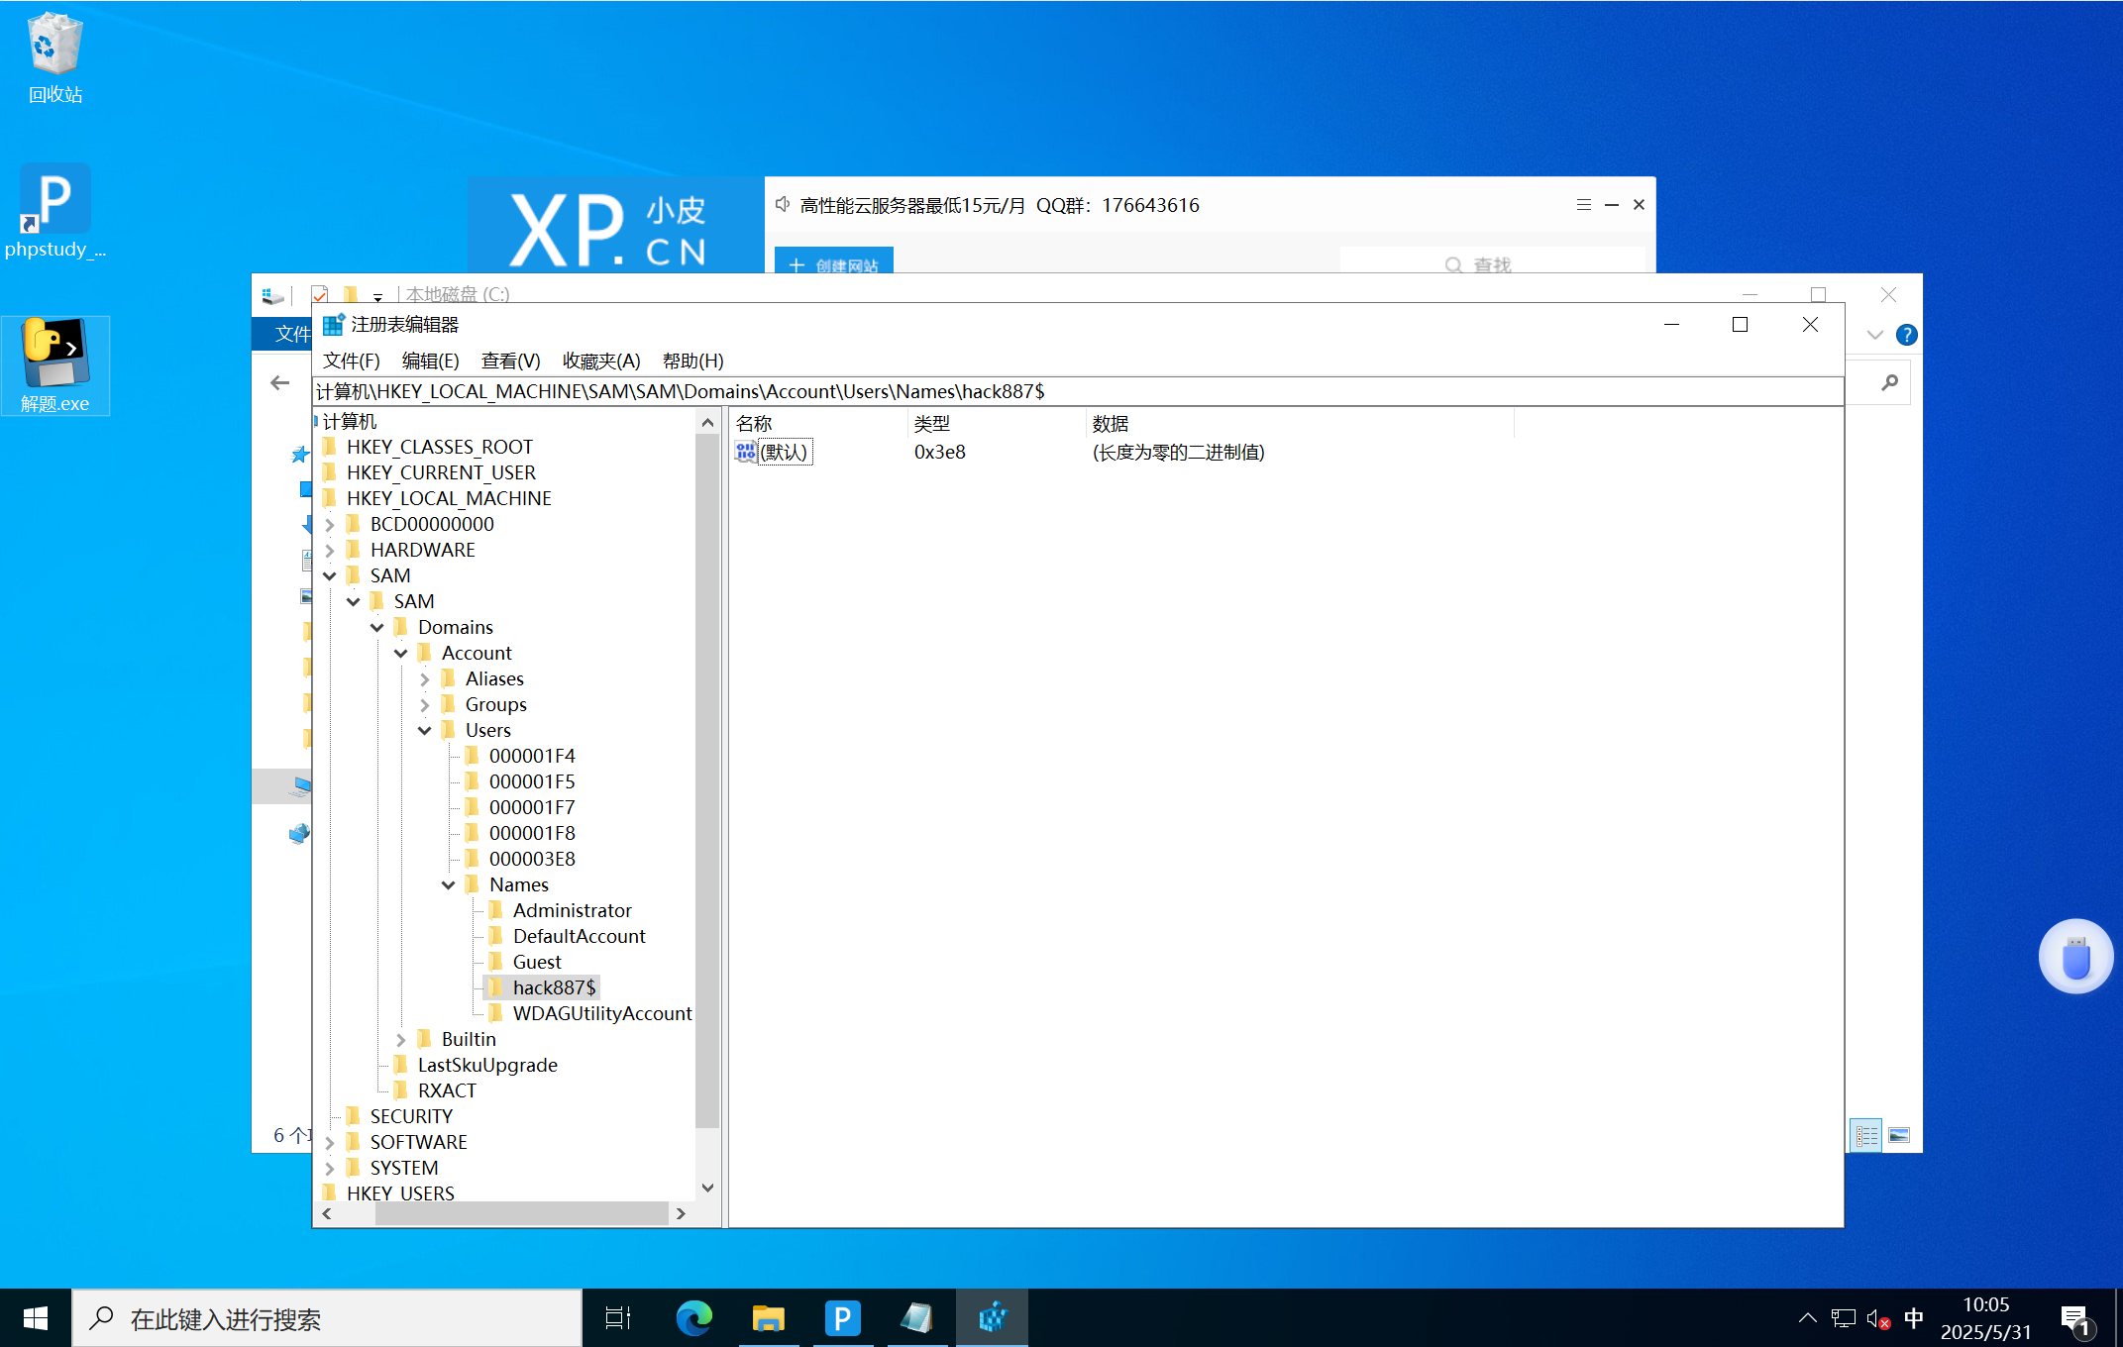Viewport: 2123px width, 1347px height.
Task: Select the 默认 registry value entry
Action: 783,452
